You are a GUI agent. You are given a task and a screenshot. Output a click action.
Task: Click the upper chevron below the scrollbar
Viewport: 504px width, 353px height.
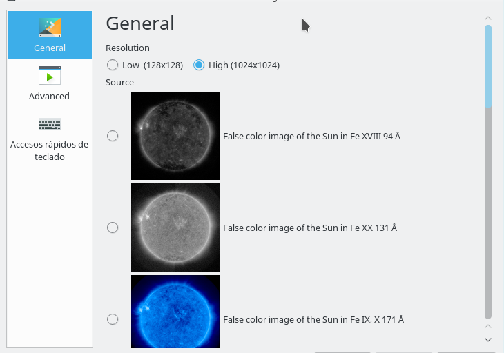(488, 326)
